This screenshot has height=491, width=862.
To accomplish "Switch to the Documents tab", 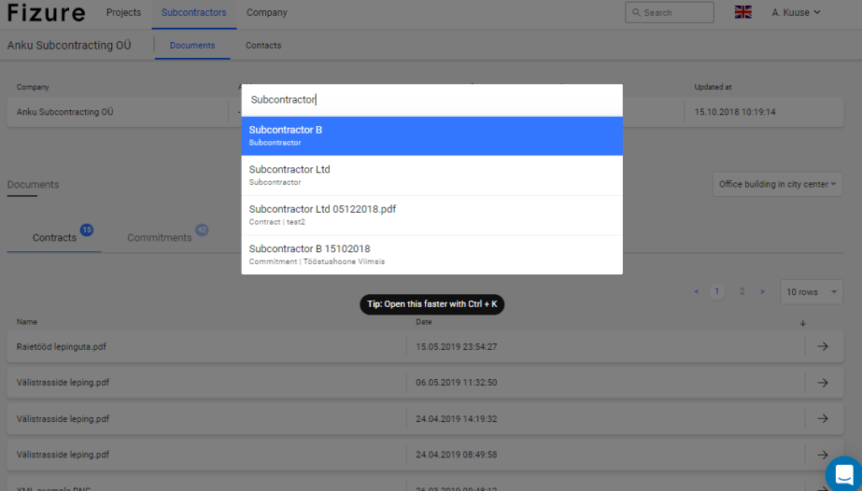I will 193,45.
